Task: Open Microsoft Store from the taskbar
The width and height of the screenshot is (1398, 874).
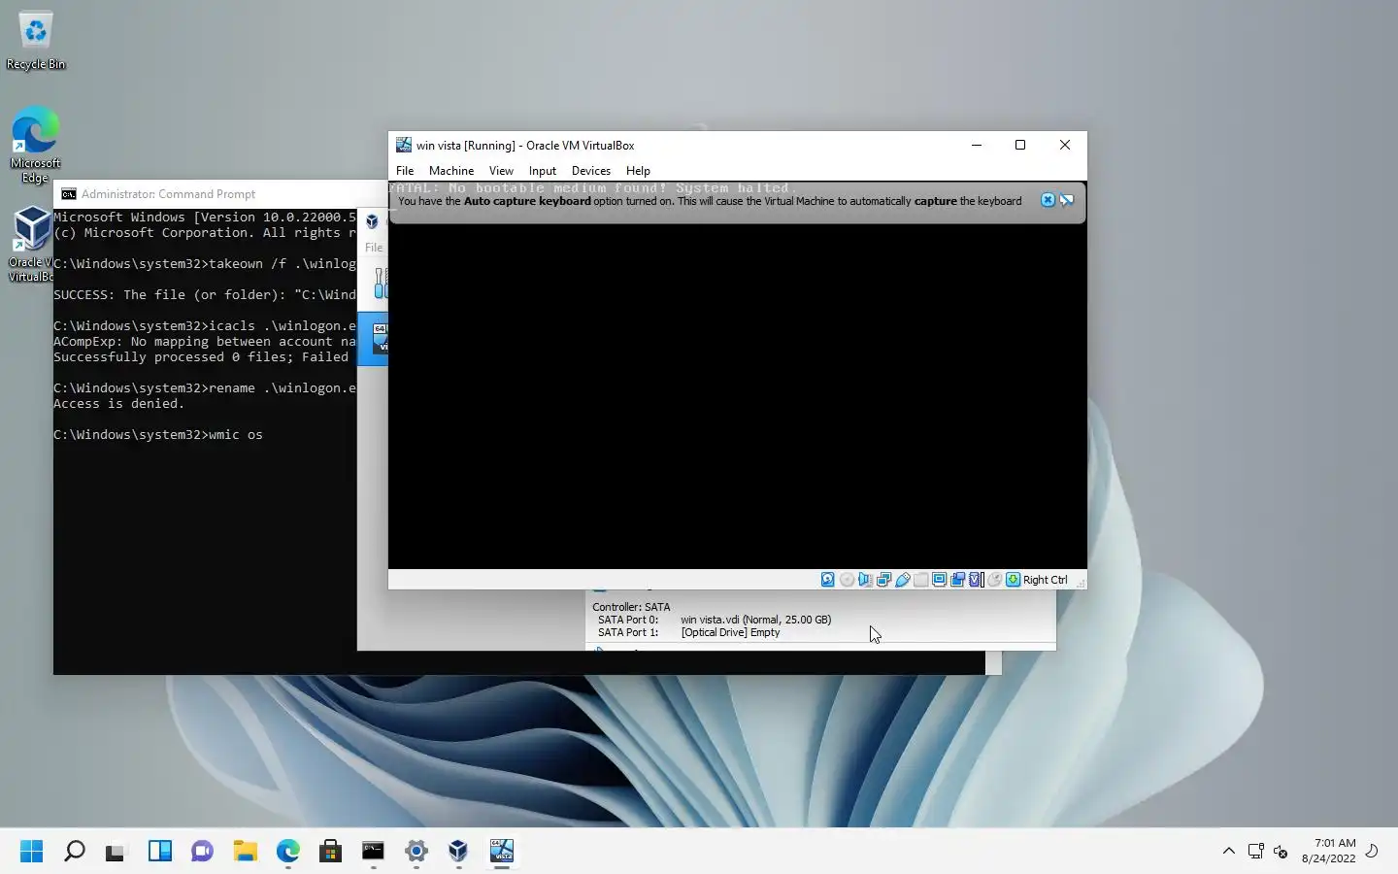Action: [330, 852]
